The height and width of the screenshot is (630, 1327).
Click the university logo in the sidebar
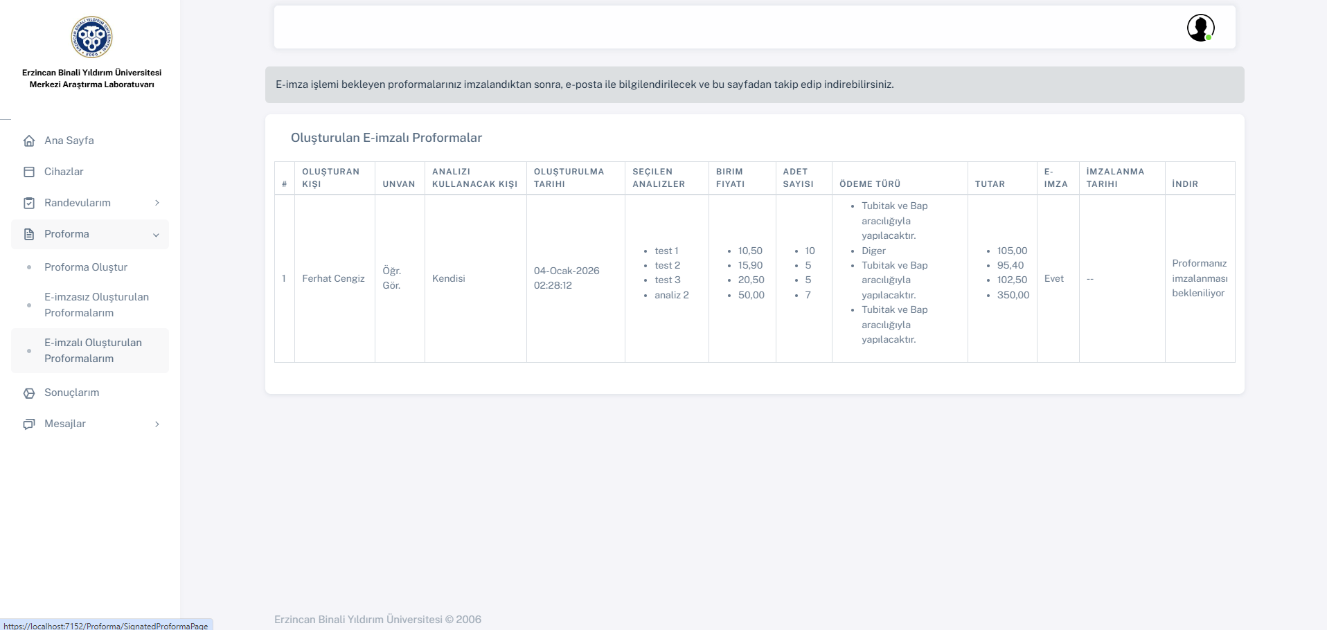coord(91,37)
